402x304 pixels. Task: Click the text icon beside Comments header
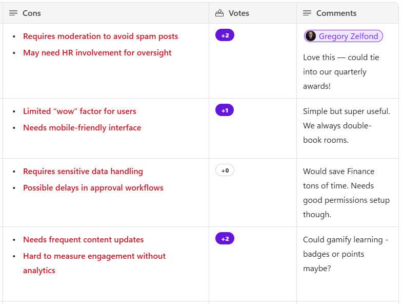tap(307, 13)
